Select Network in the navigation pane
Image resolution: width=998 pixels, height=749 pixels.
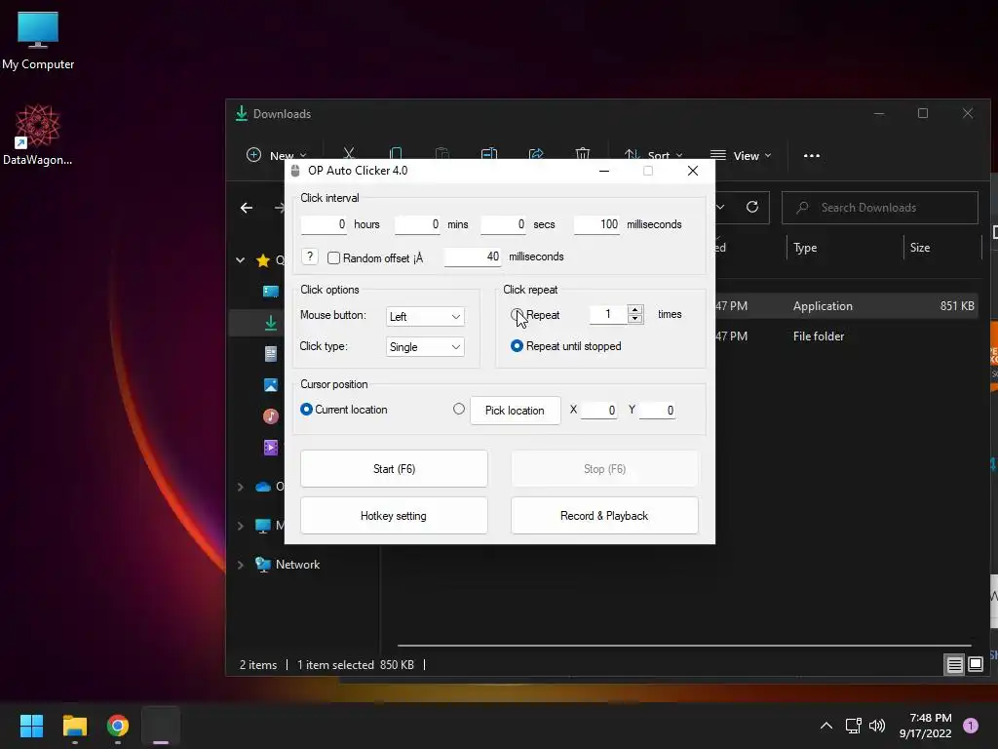click(x=297, y=565)
